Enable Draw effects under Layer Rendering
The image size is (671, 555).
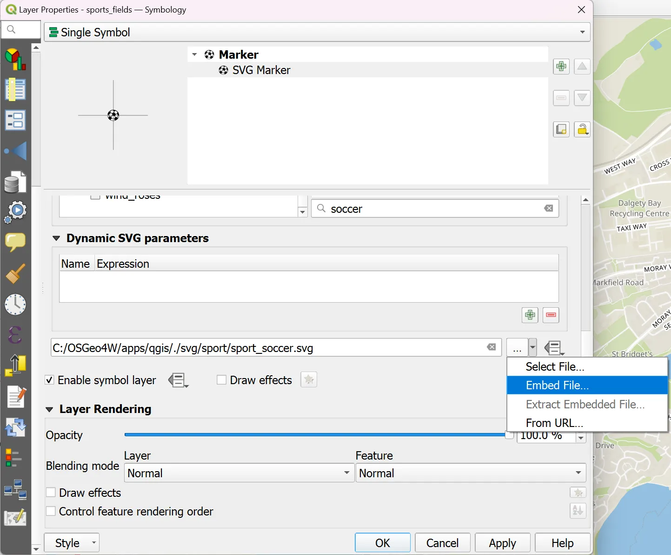tap(51, 492)
